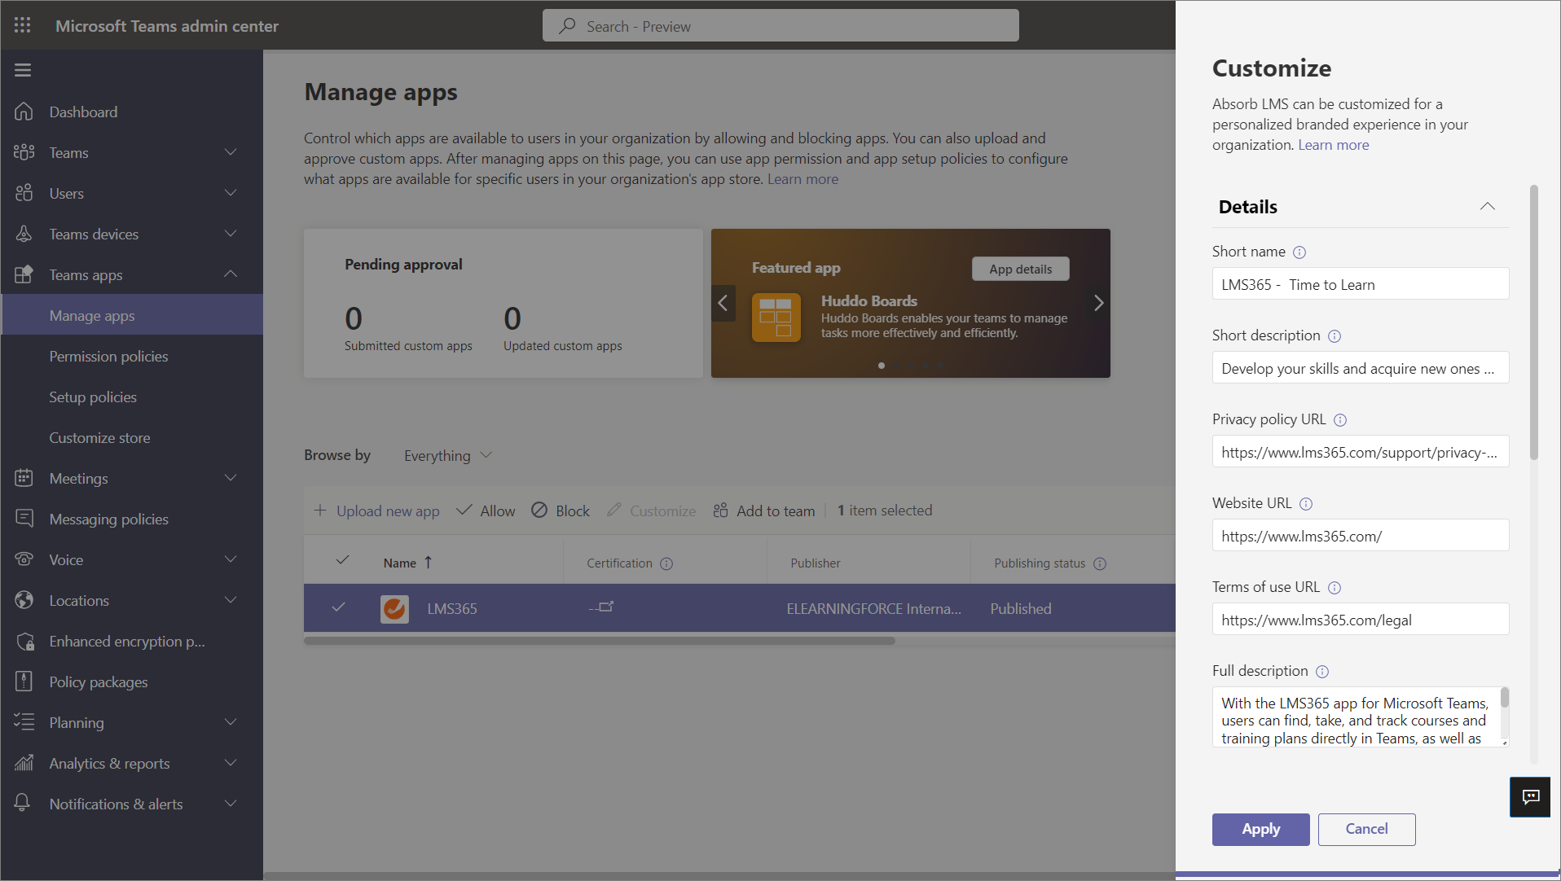Follow the Learn more link under Manage apps
The image size is (1561, 881).
click(x=802, y=179)
